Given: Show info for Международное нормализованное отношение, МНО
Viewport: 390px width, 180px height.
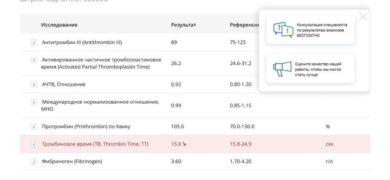Looking at the screenshot, I should tap(34, 102).
